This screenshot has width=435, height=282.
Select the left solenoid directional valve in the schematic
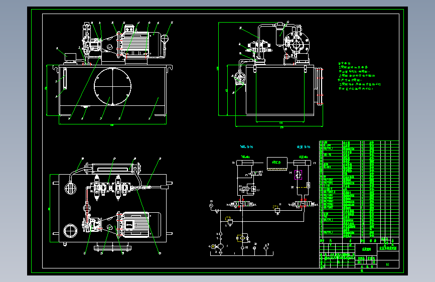coord(242,204)
